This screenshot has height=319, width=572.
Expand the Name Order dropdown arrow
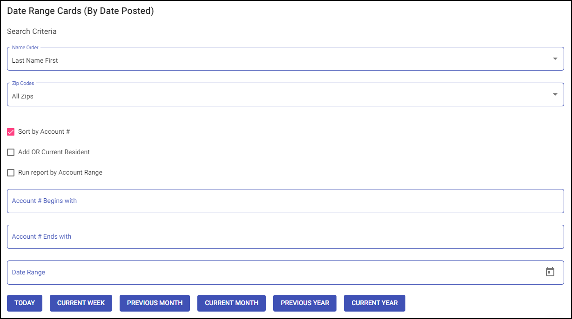(555, 59)
